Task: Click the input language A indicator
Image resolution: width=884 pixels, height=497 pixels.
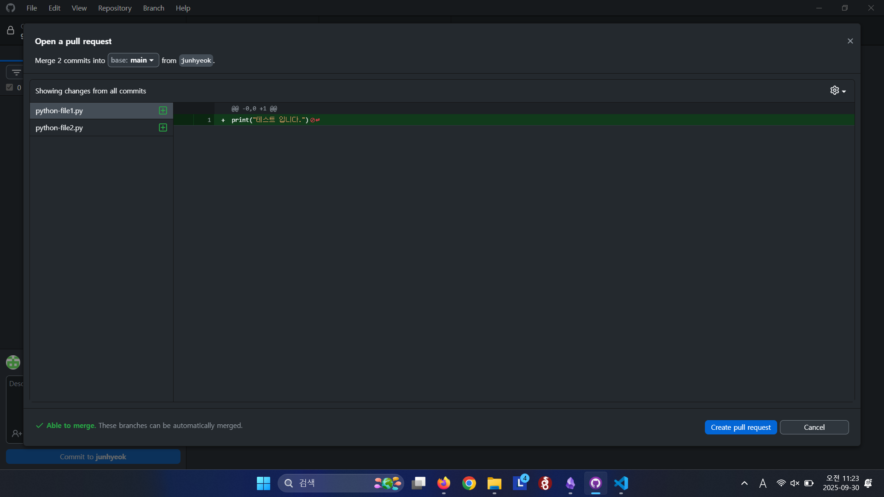Action: (x=763, y=483)
